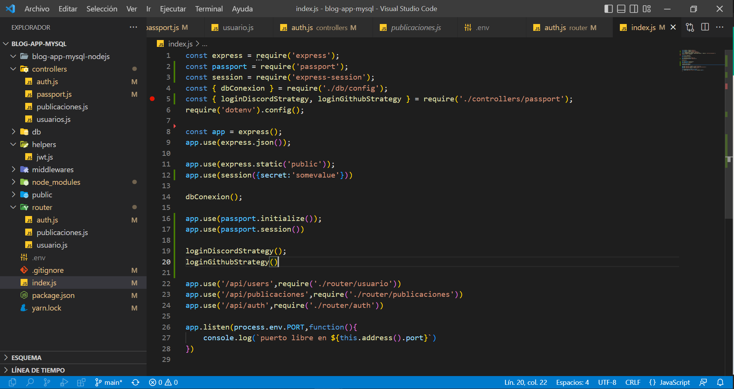Toggle the primary side bar layout icon
The height and width of the screenshot is (389, 734).
click(x=609, y=9)
